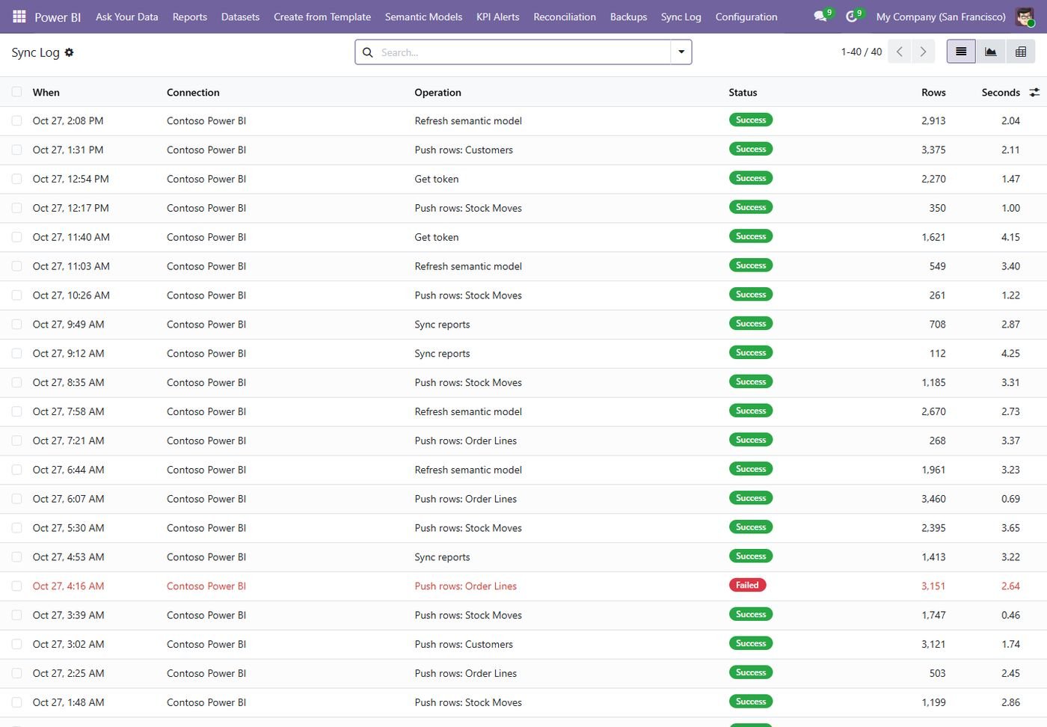The width and height of the screenshot is (1047, 727).
Task: Check the Oct 27, 12:54 PM row
Action: click(x=16, y=179)
